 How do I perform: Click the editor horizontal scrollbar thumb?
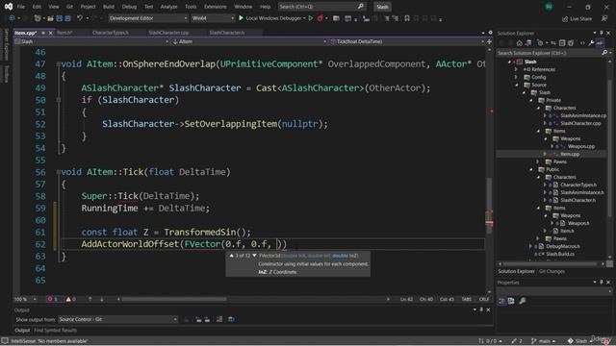[x=174, y=299]
